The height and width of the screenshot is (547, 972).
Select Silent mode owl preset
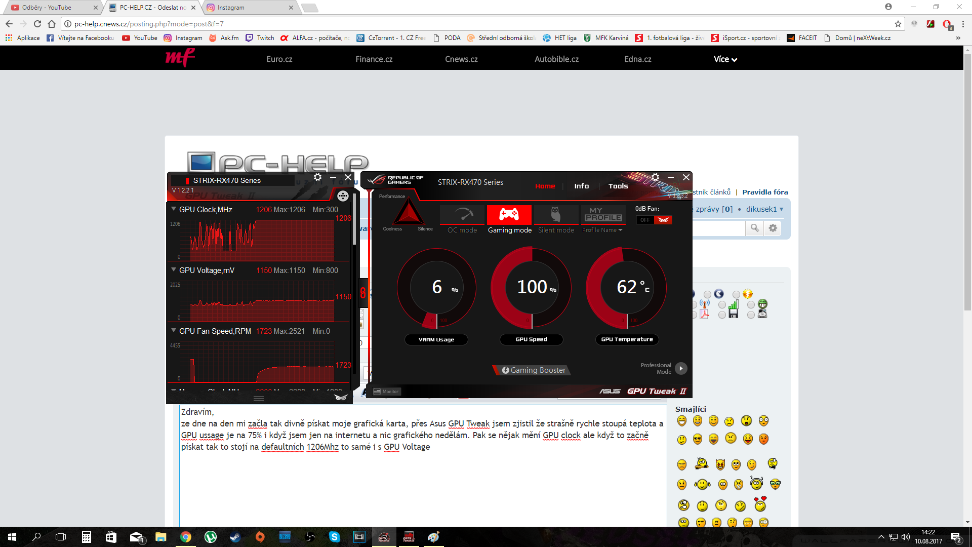pos(556,219)
